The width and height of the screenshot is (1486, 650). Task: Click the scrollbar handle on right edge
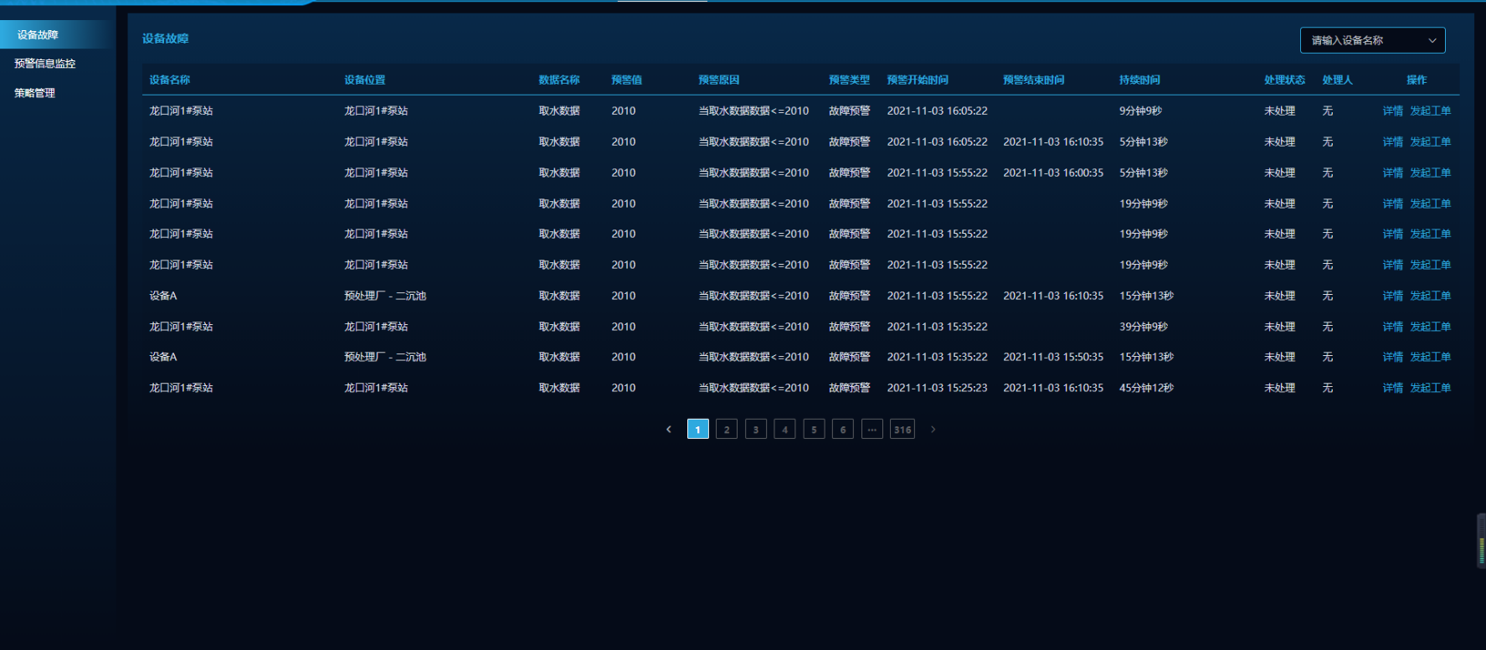[1481, 542]
